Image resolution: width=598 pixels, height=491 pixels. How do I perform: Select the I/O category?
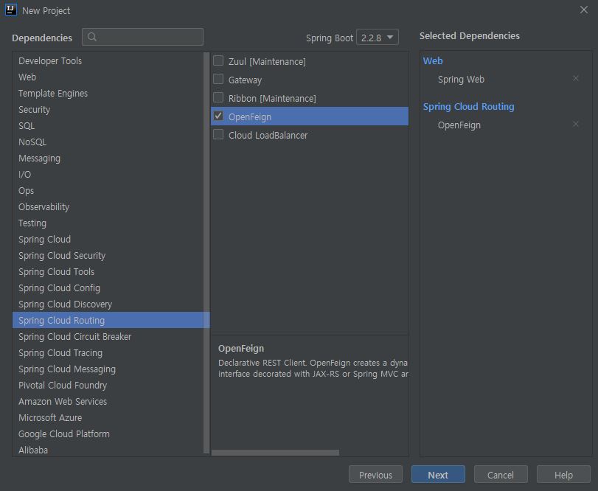[x=108, y=175]
